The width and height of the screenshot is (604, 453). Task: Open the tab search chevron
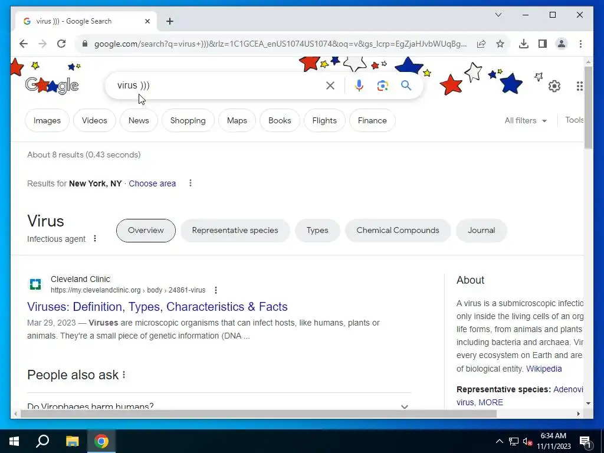point(498,15)
